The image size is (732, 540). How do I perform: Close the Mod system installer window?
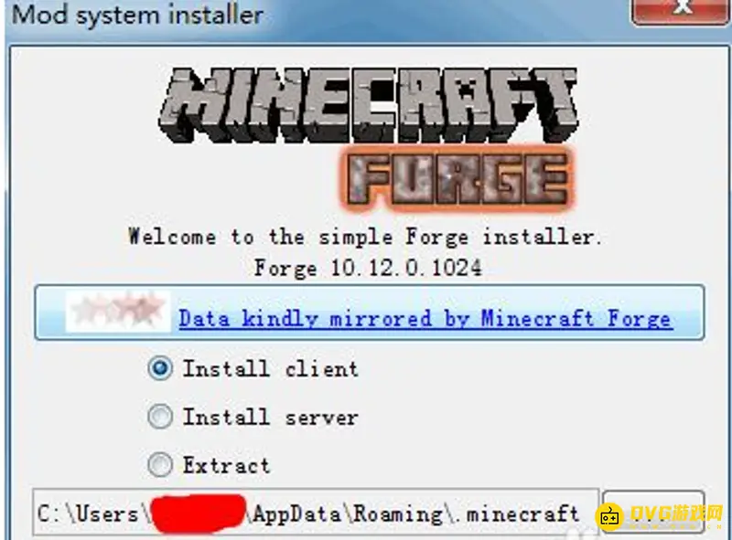681,9
